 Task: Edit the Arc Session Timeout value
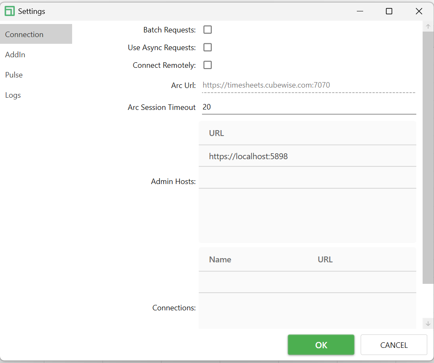click(309, 107)
